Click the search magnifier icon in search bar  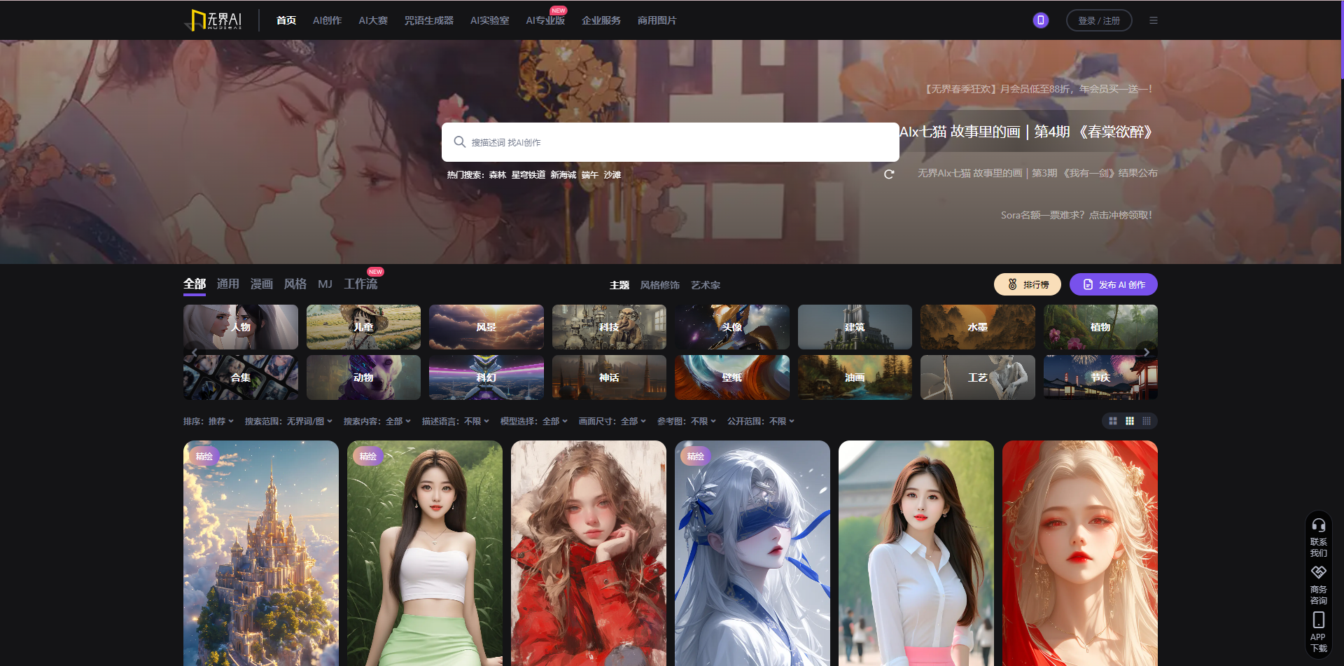tap(460, 141)
